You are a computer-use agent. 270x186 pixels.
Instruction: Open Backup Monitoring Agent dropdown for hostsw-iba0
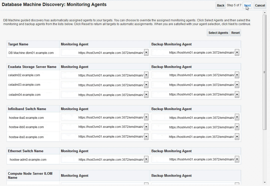(x=237, y=117)
